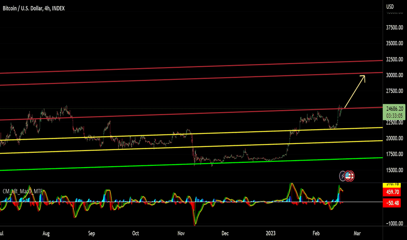The height and width of the screenshot is (240, 407).
Task: Click the Nov label on the time axis
Action: (x=181, y=233)
